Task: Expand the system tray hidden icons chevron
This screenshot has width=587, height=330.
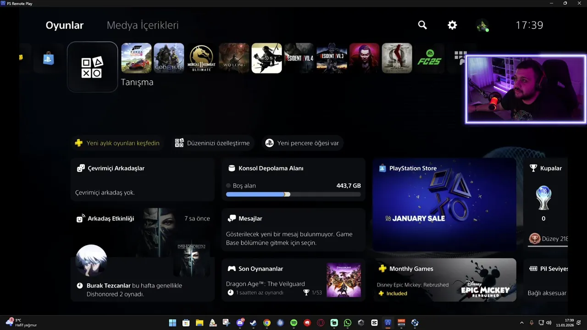Action: point(521,323)
